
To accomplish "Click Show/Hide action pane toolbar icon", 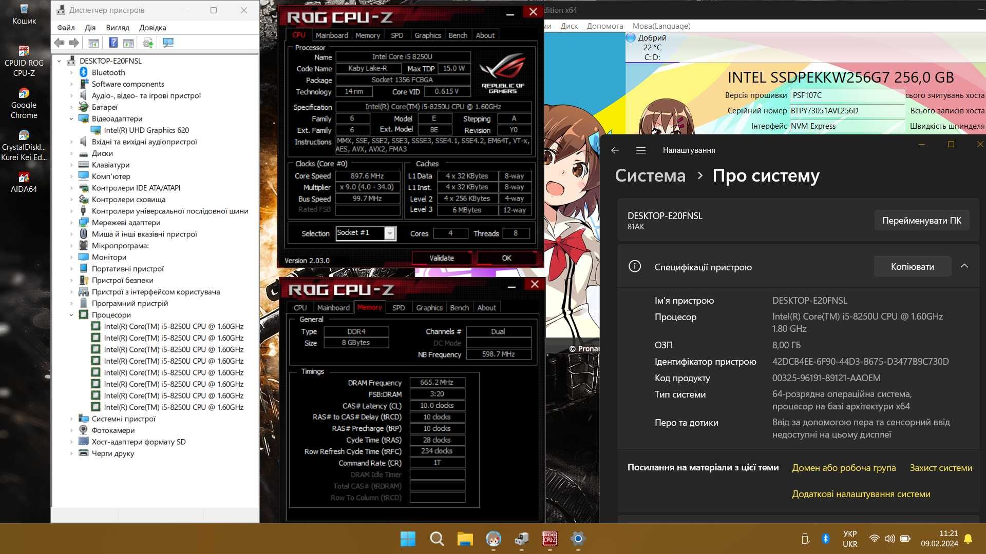I will (x=128, y=43).
